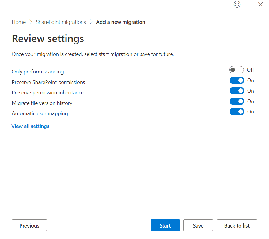Save the migration for later
Viewport: 269px width, 239px height.
[198, 225]
